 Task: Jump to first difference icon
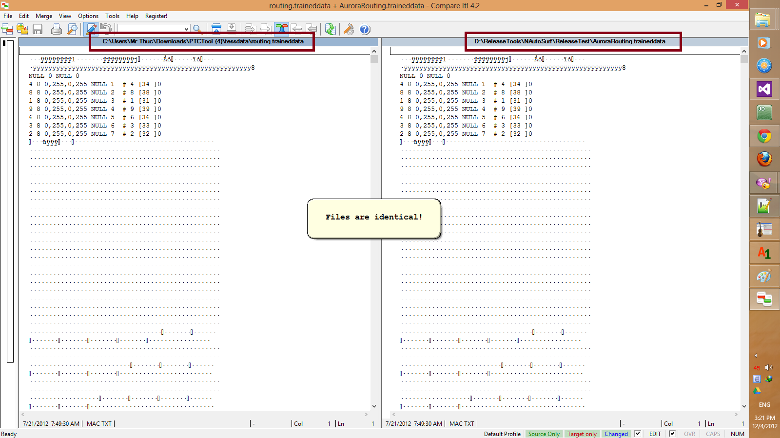coord(216,29)
